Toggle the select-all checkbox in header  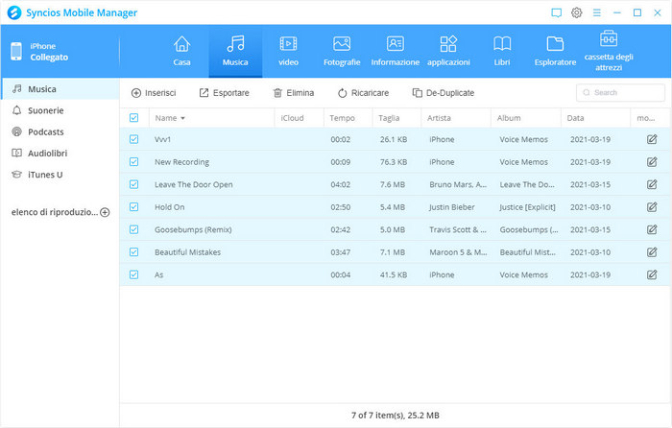[133, 118]
